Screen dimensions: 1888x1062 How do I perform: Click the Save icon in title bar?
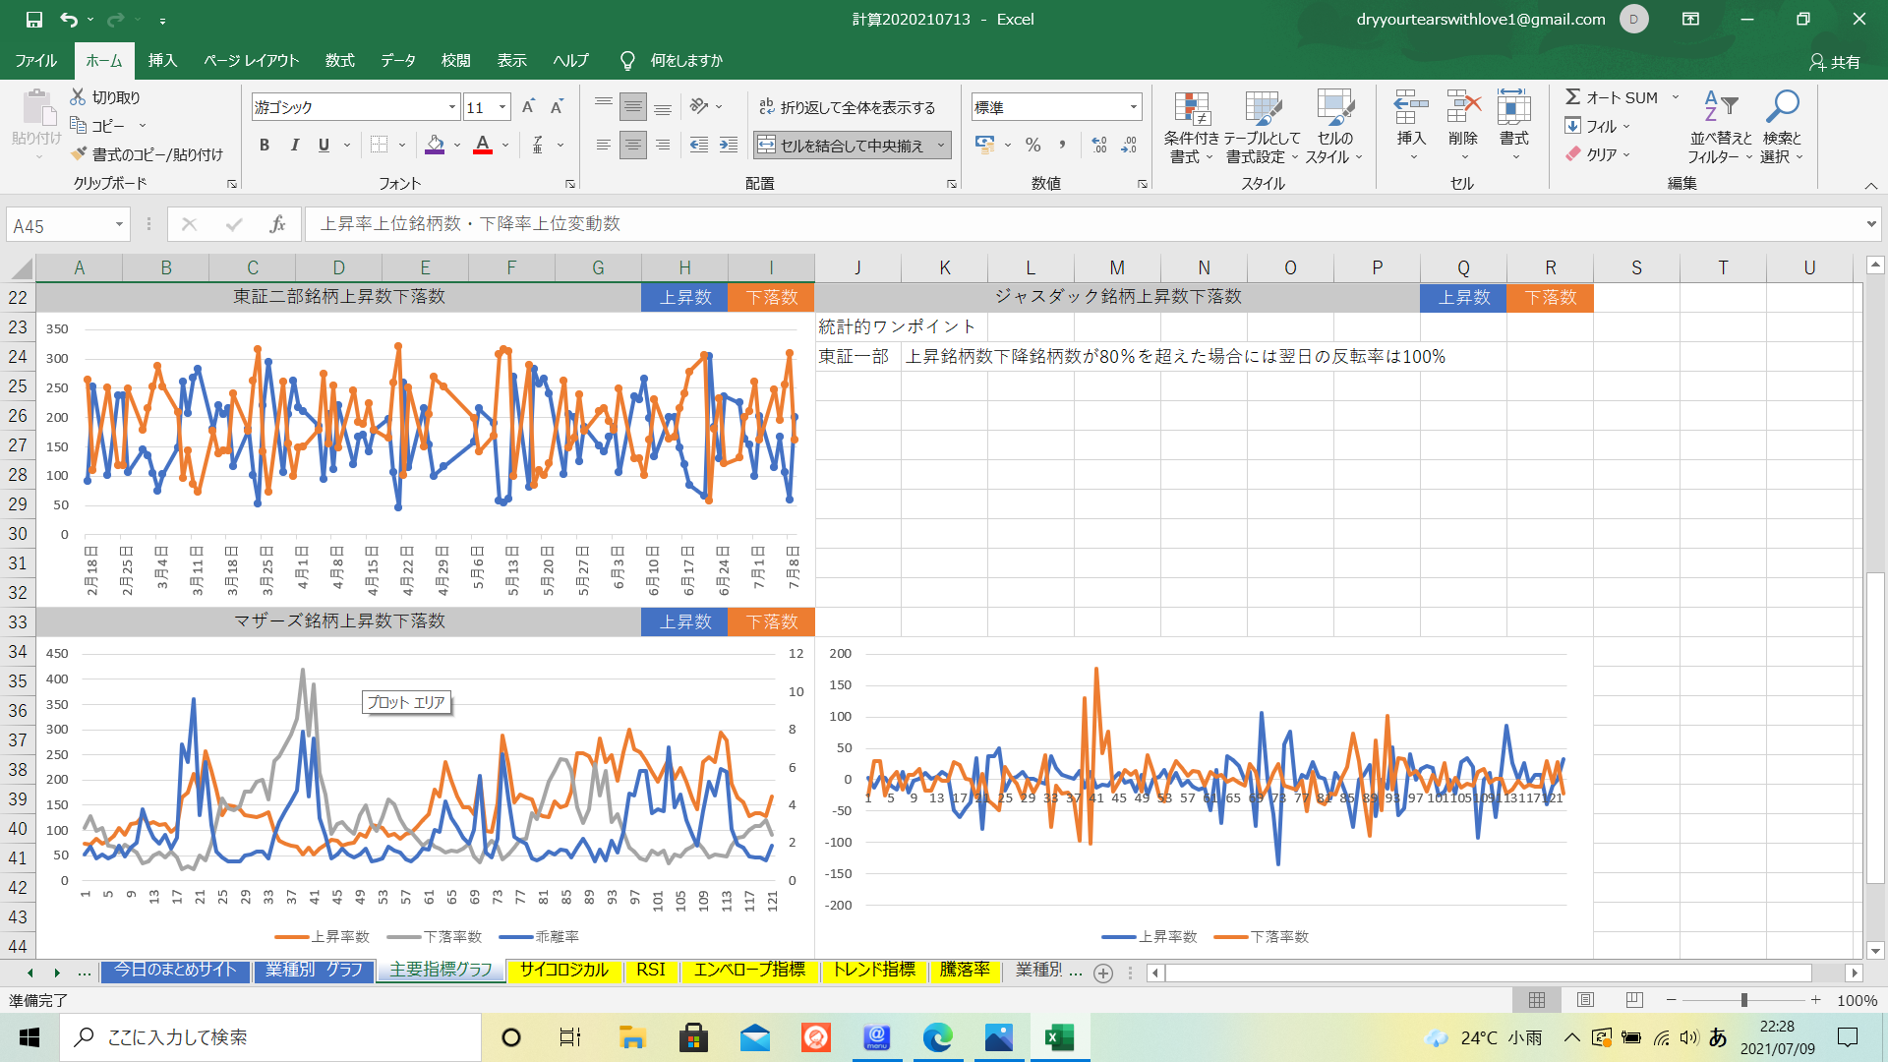point(33,19)
